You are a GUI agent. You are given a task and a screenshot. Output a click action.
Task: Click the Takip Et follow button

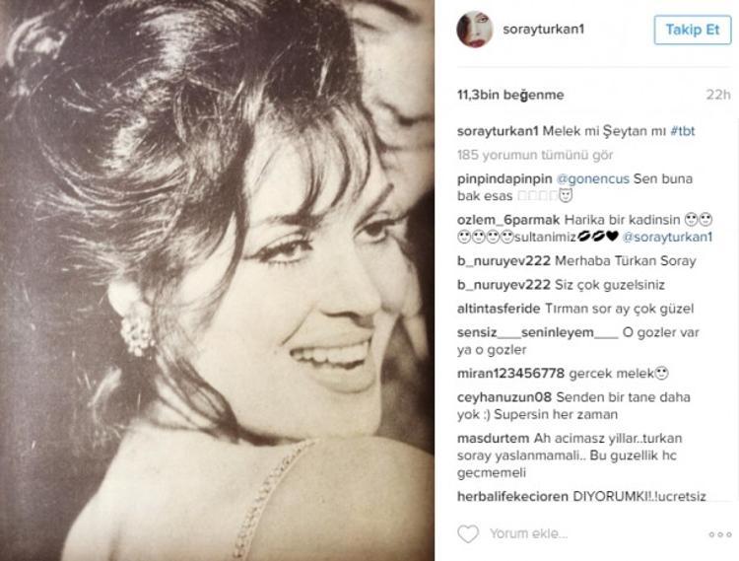coord(693,30)
